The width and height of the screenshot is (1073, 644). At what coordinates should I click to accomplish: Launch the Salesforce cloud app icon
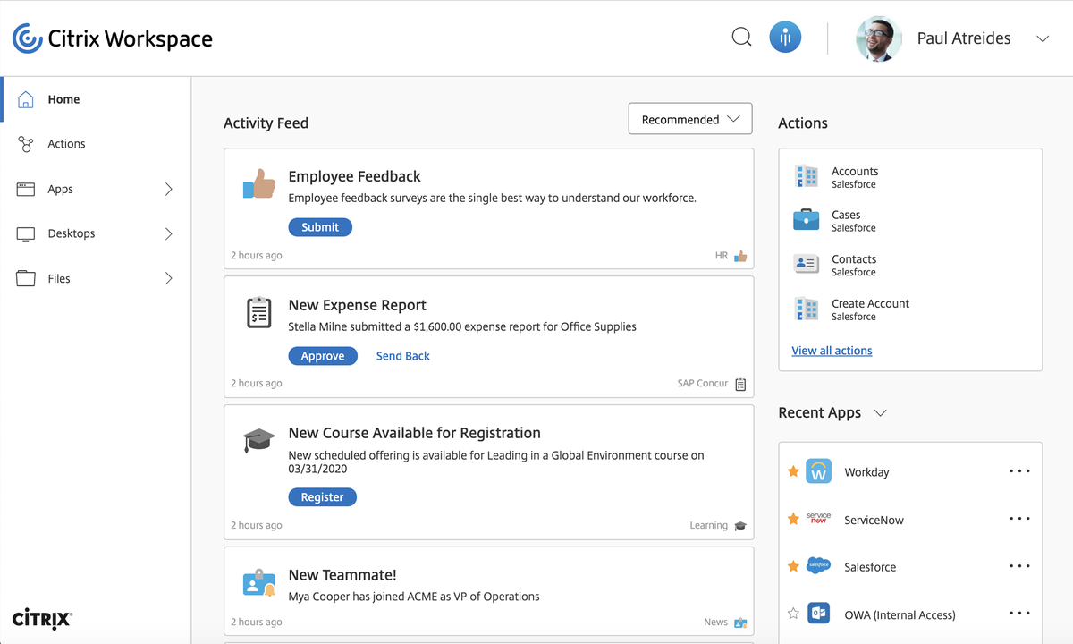pyautogui.click(x=818, y=565)
